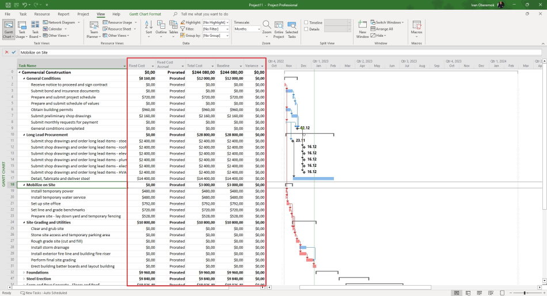Confirm the entry with the blue checkmark
Image resolution: width=547 pixels, height=296 pixels.
point(14,52)
